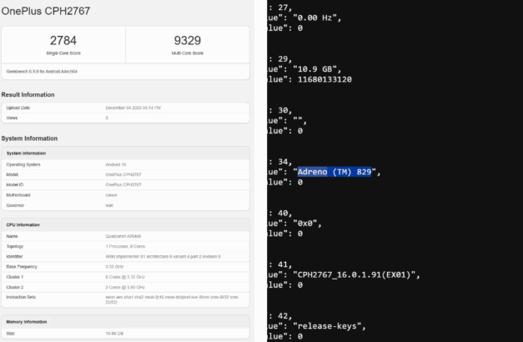The width and height of the screenshot is (523, 342).
Task: Click the Result Information heading
Action: [33, 94]
